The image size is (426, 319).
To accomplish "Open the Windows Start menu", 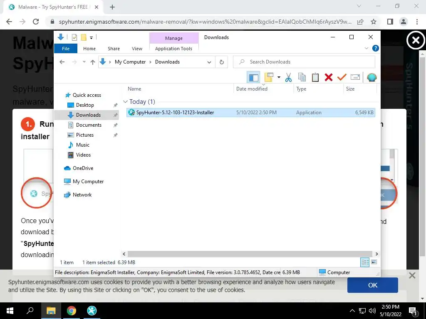I will (x=10, y=311).
